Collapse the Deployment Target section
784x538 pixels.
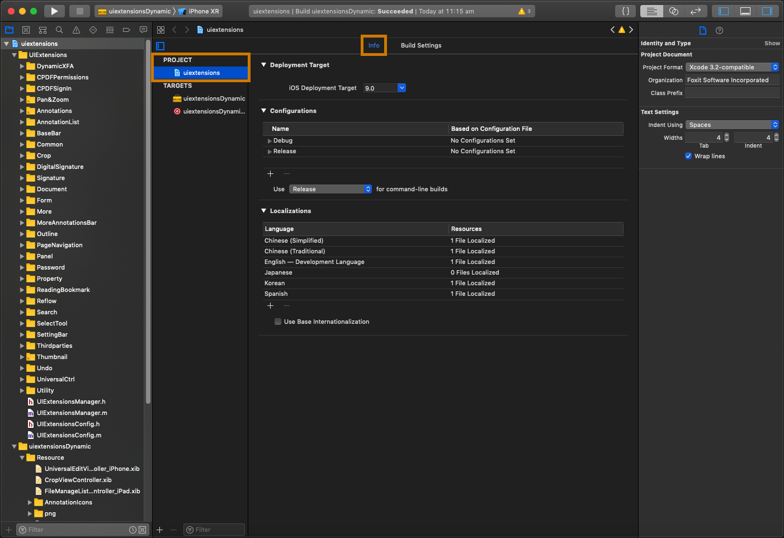(x=263, y=65)
